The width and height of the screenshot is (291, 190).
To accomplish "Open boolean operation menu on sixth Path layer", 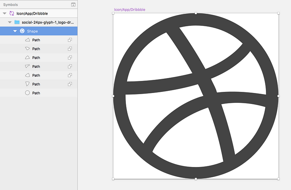I will 70,84.
